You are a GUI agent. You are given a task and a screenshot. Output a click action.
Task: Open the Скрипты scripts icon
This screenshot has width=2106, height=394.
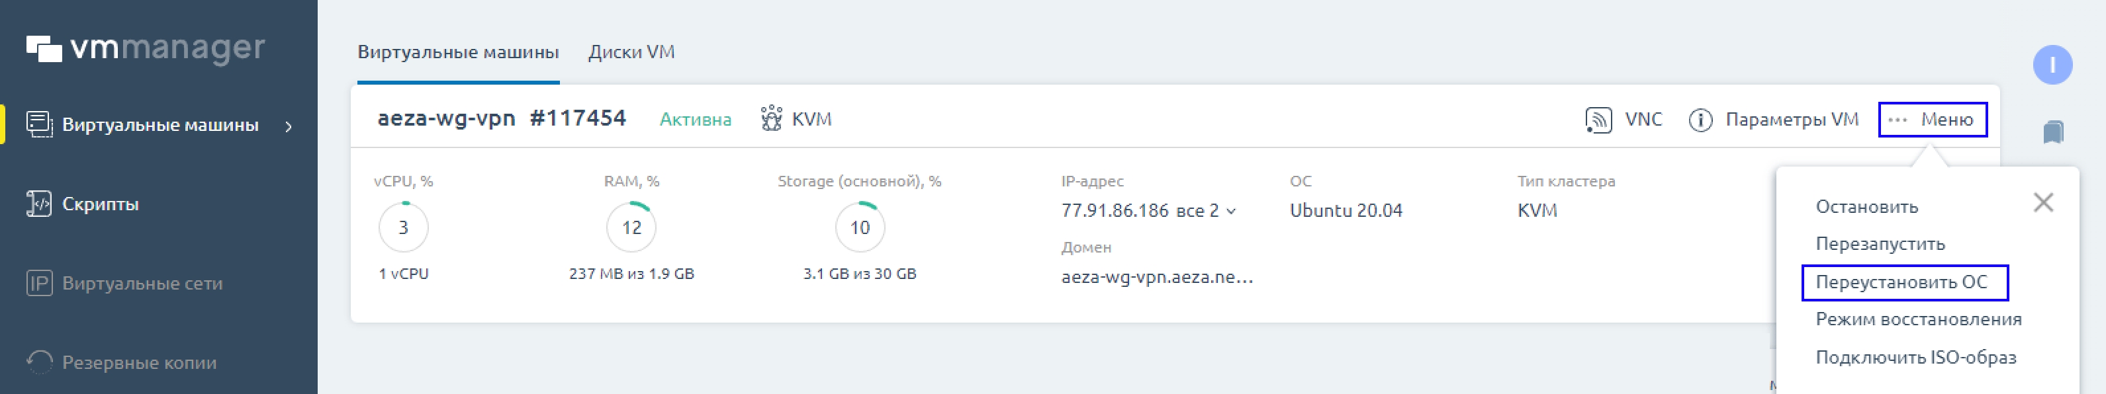(x=38, y=204)
